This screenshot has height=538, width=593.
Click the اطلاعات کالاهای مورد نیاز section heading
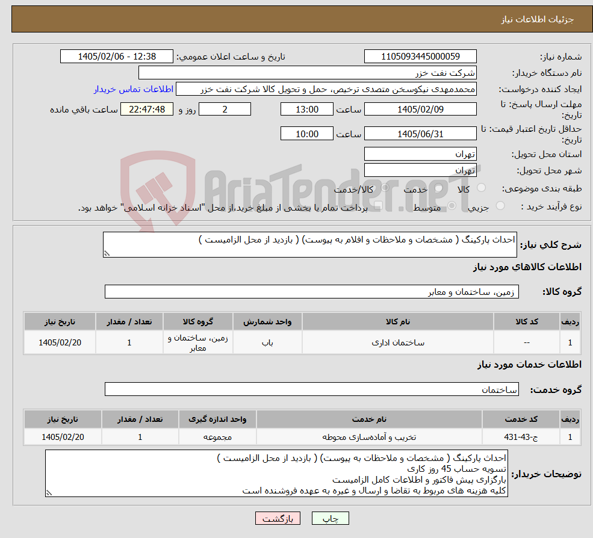527,267
